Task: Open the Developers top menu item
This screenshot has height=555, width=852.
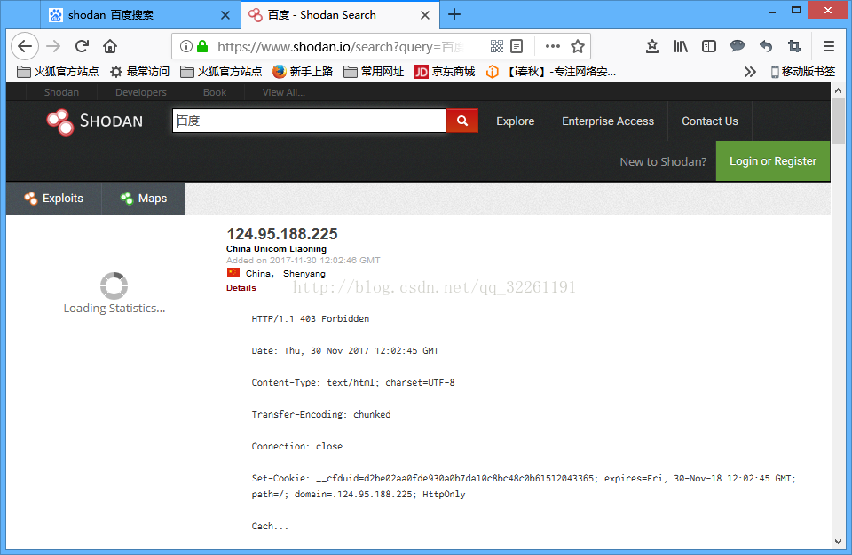Action: [x=141, y=92]
